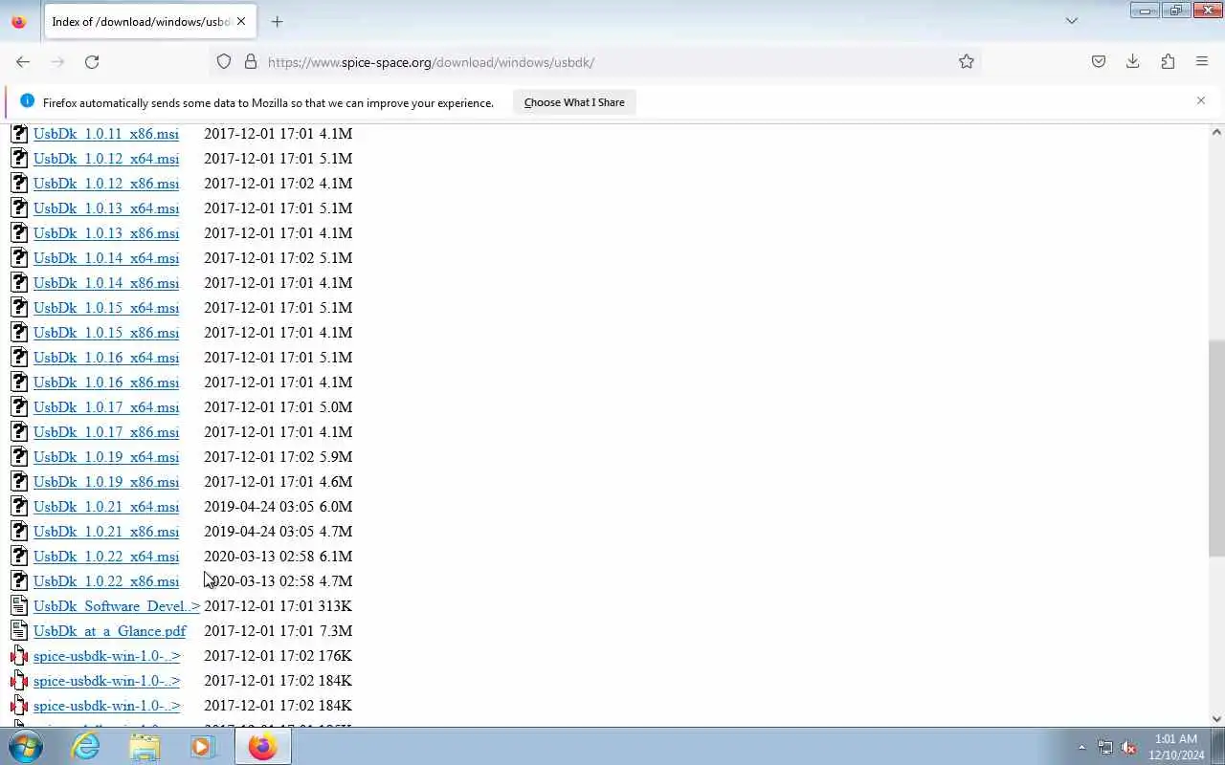
Task: Open the Firefox View pinned icon
Action: [x=19, y=21]
